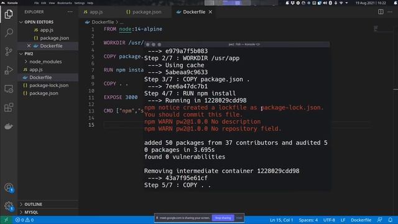
Task: Open the Manage gear icon
Action: click(x=9, y=206)
